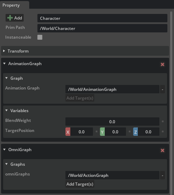Image resolution: width=174 pixels, height=195 pixels.
Task: Collapse the AnimationGraph section header
Action: (x=4, y=63)
